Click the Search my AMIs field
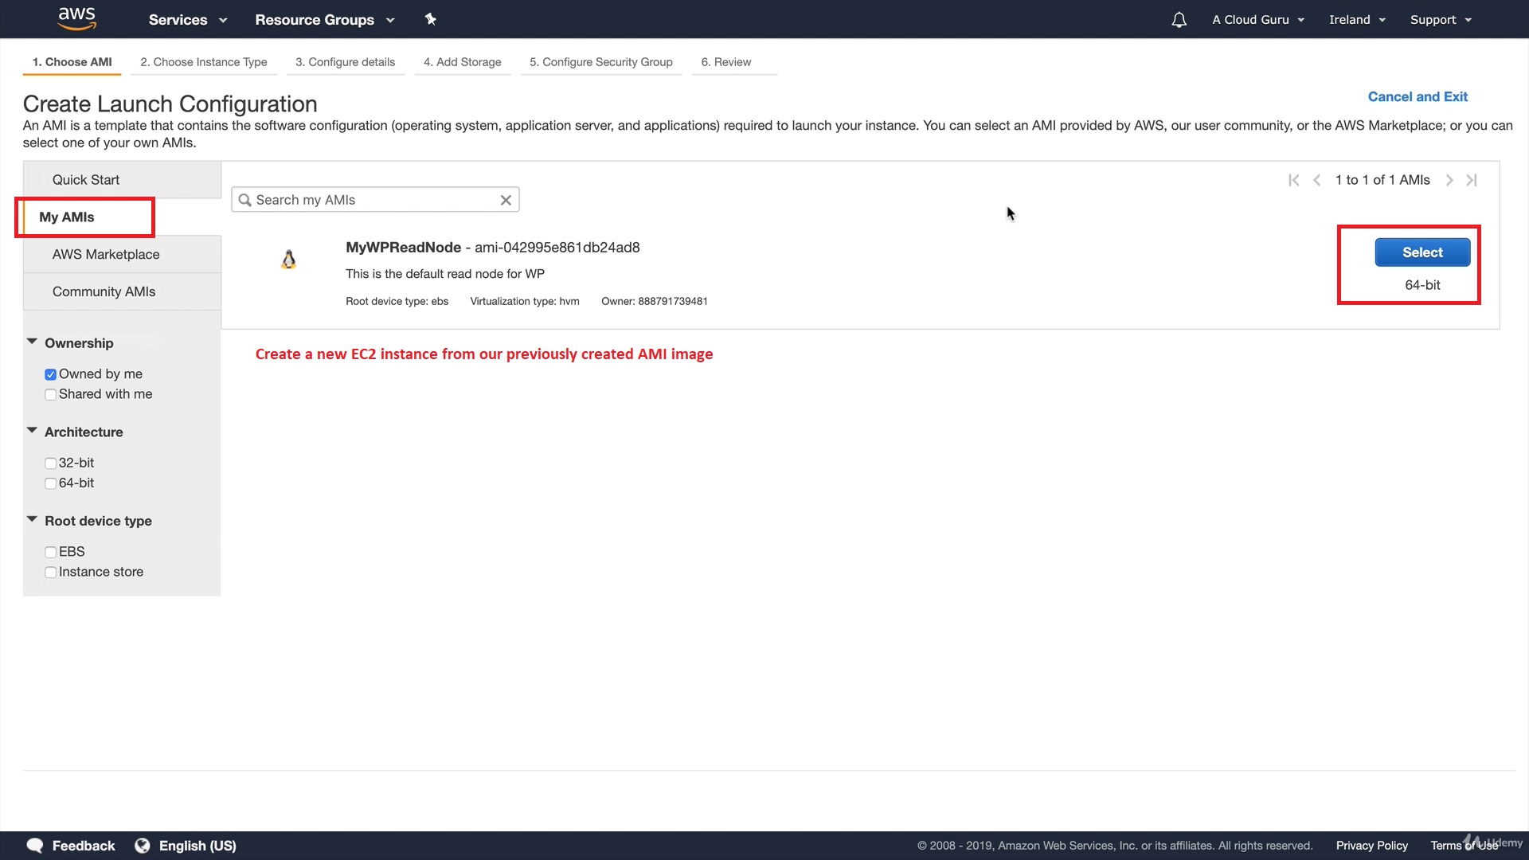 (374, 200)
